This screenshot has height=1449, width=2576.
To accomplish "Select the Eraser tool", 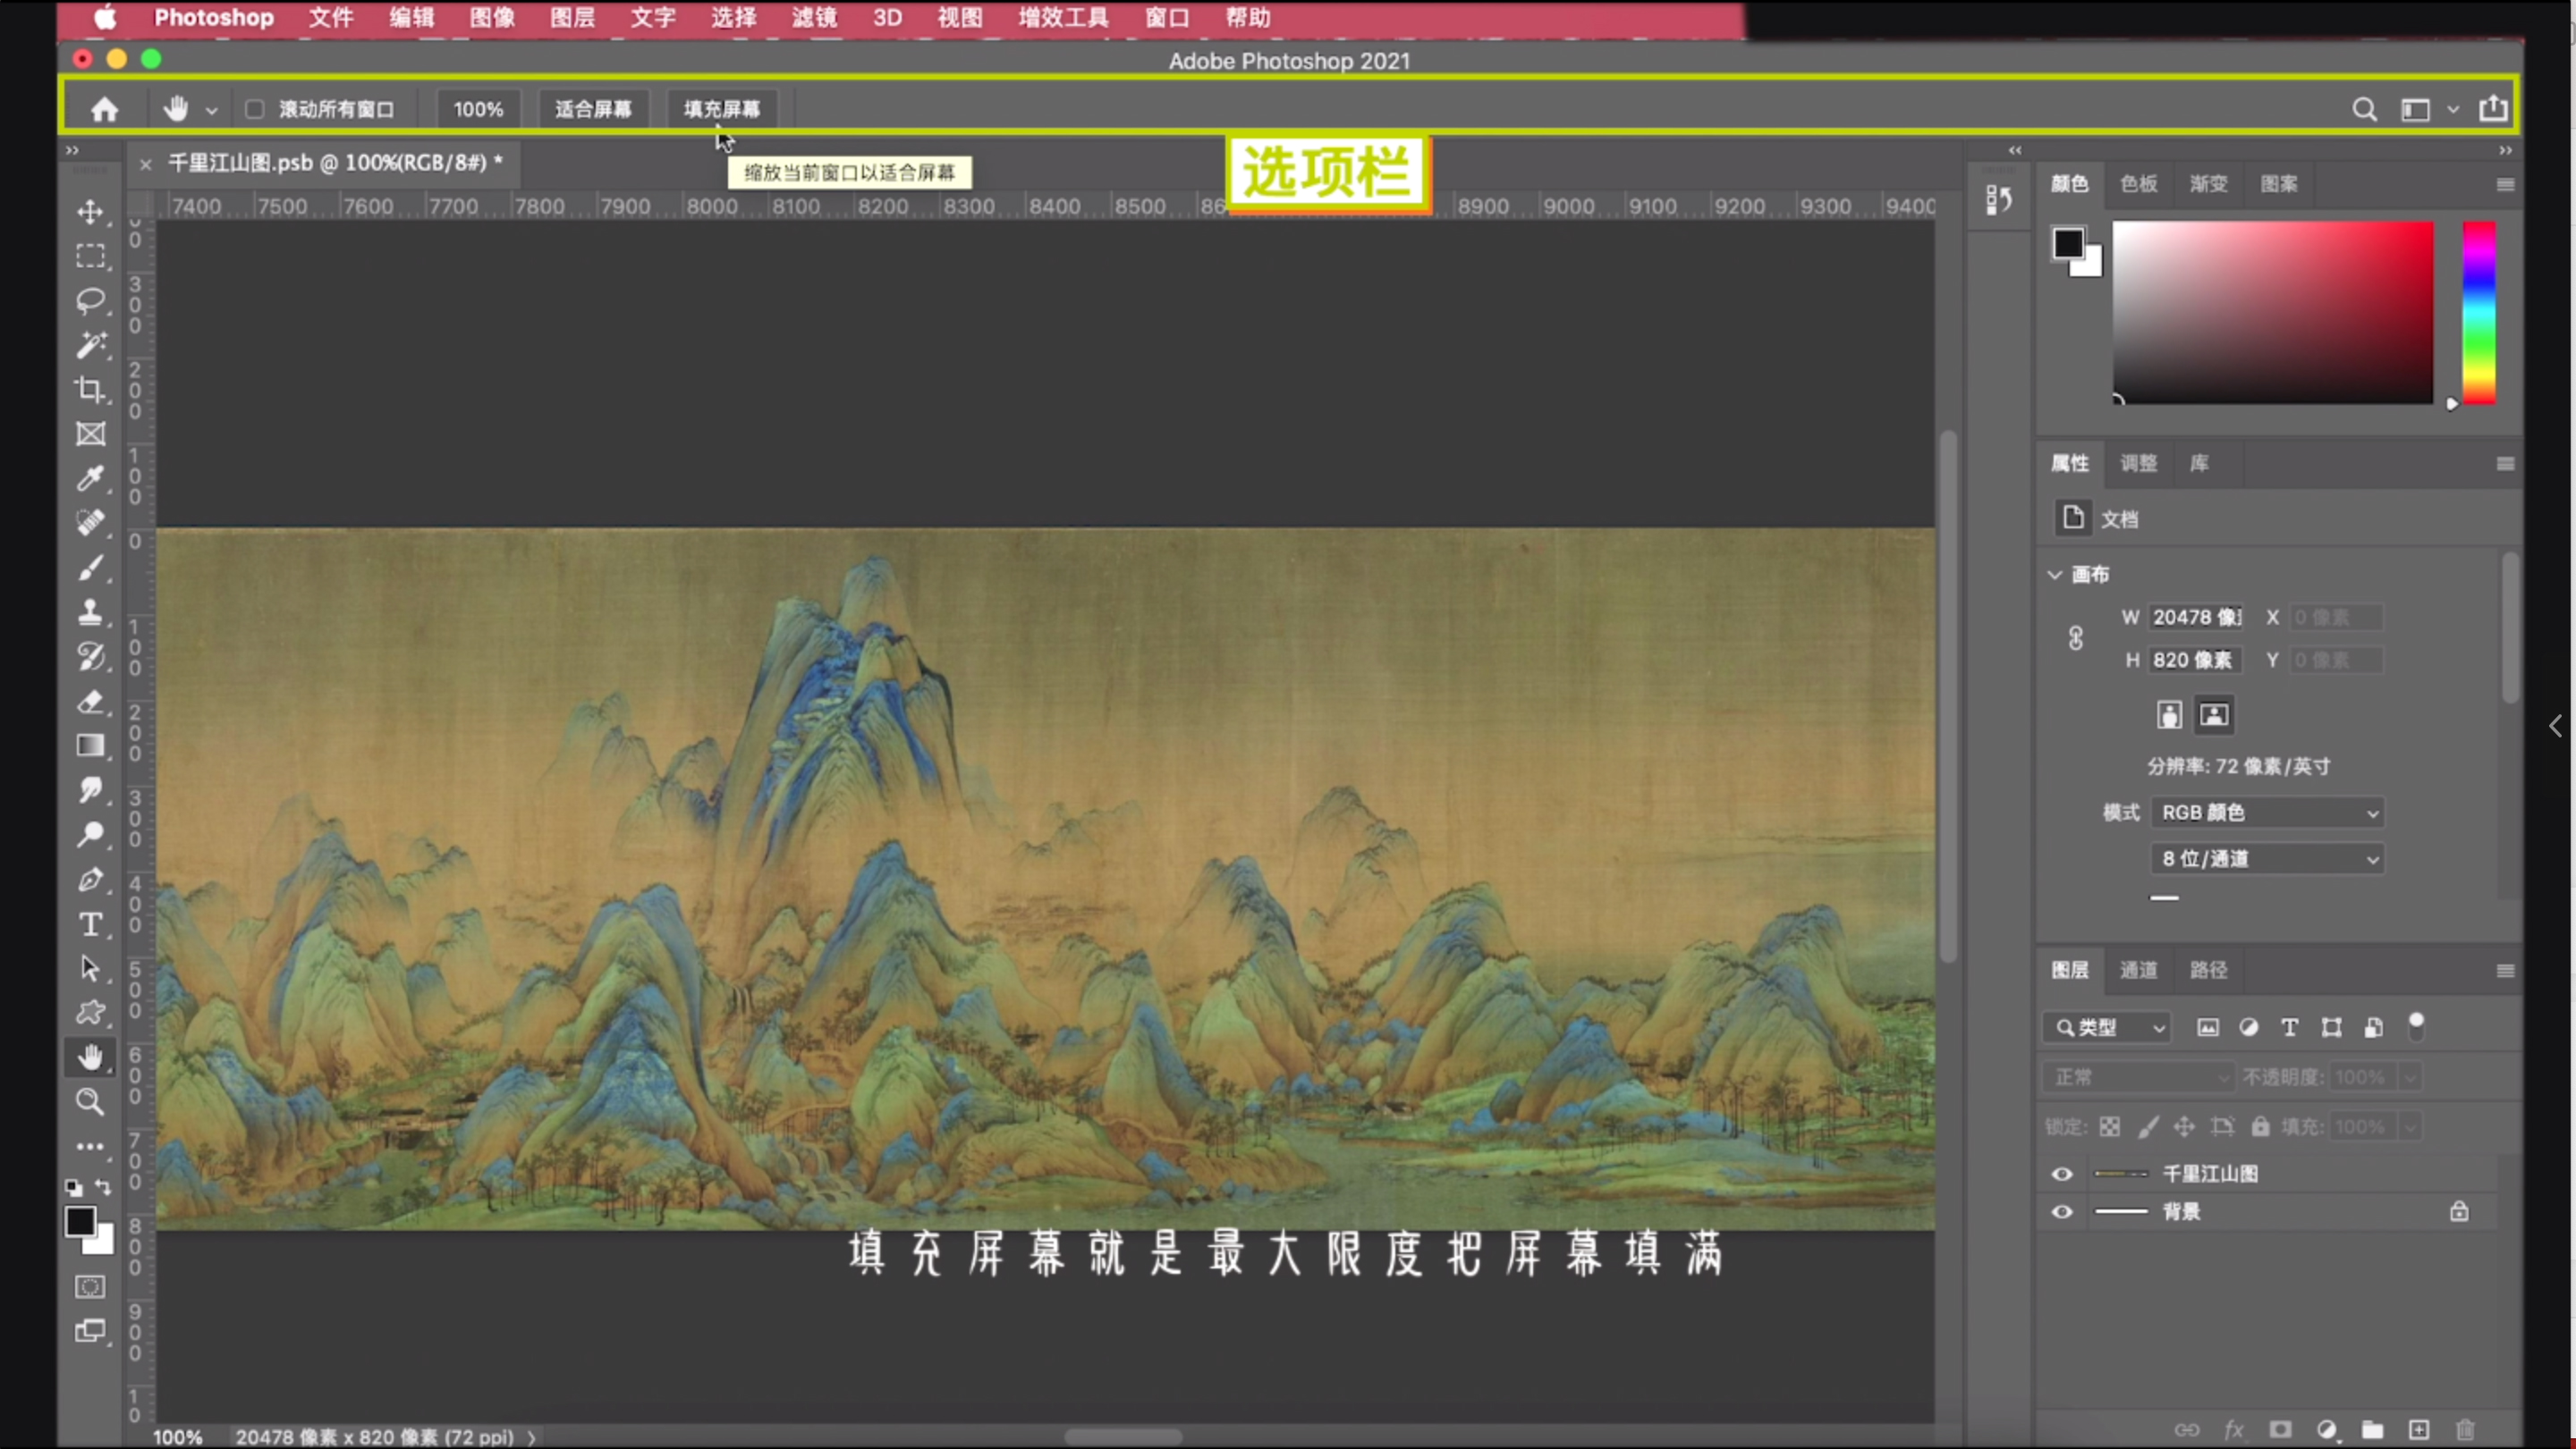I will [x=91, y=702].
